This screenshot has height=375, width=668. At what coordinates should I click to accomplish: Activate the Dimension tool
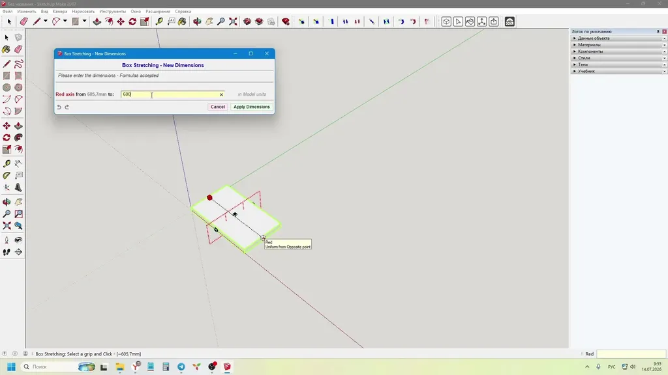(18, 163)
